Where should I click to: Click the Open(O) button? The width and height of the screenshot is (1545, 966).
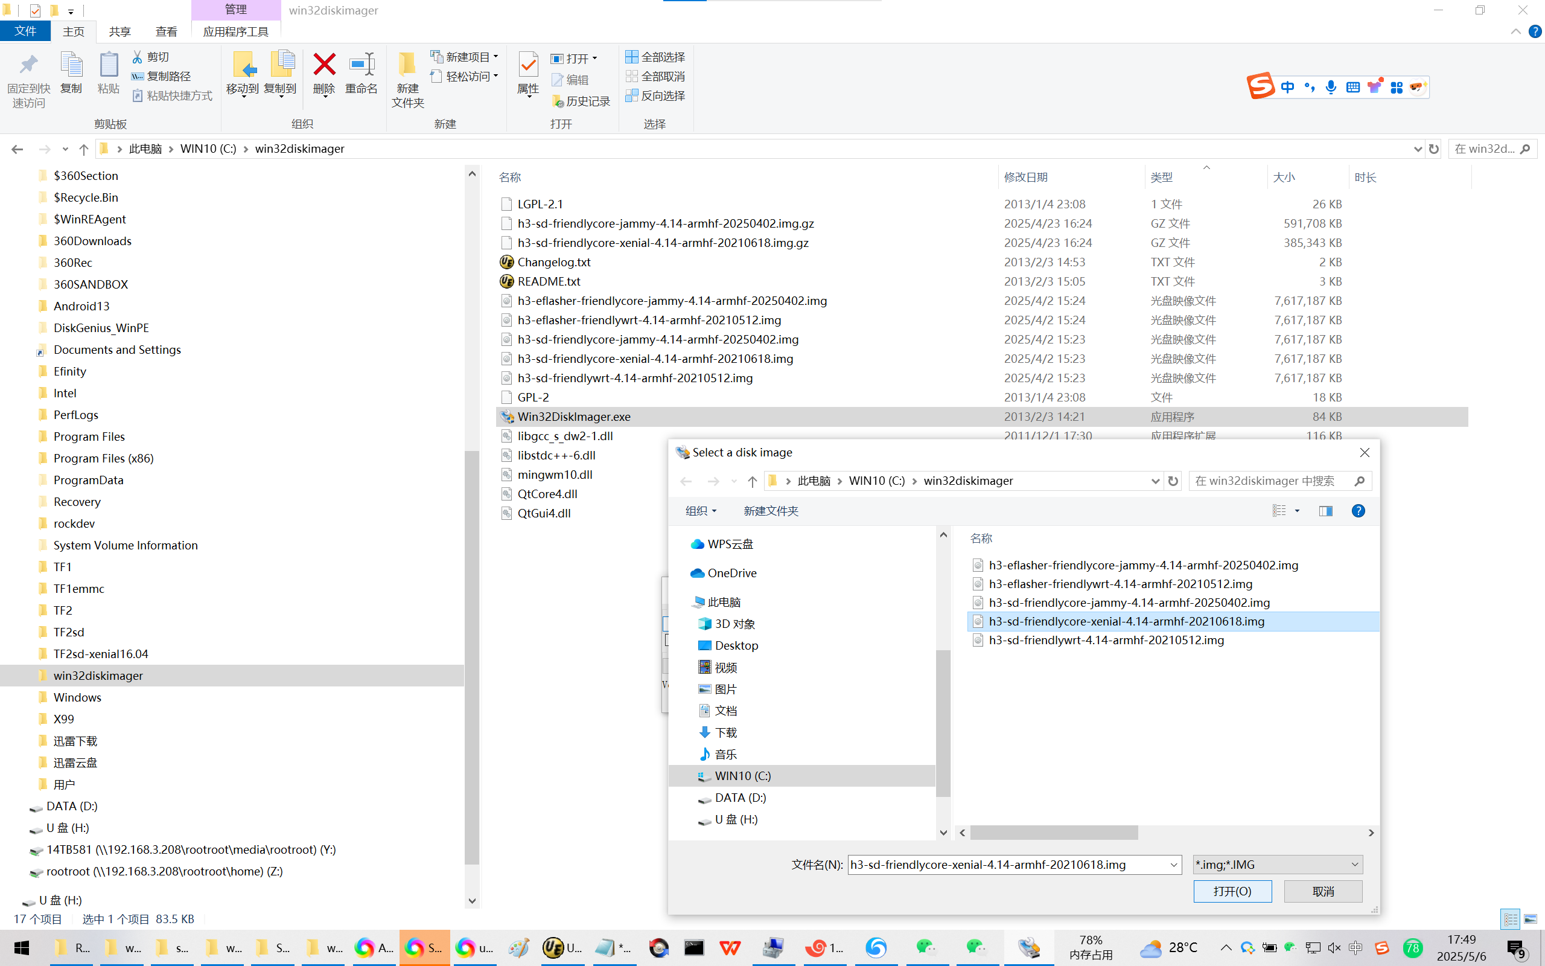tap(1232, 891)
